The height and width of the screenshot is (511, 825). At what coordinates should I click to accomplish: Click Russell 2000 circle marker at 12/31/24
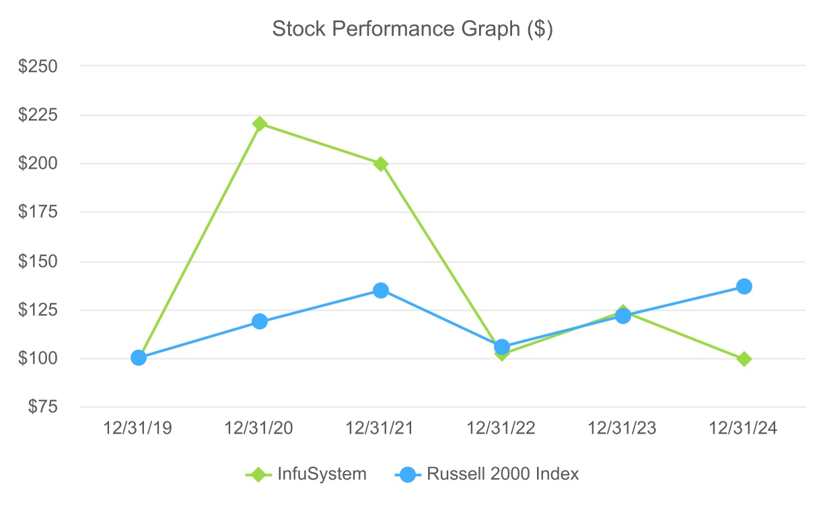(x=744, y=286)
